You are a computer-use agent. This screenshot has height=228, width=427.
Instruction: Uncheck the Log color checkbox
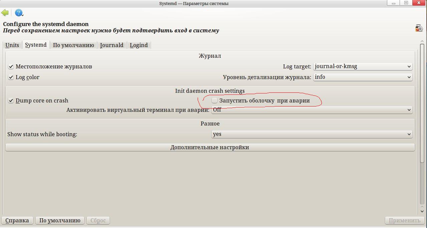tap(24, 77)
